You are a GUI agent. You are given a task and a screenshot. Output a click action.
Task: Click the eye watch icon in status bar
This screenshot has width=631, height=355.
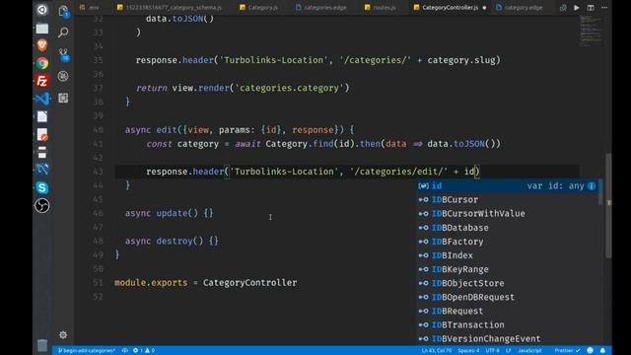[125, 351]
